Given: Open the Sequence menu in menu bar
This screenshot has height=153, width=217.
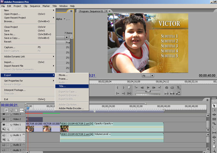Looking at the screenshot, I should click(x=35, y=6).
